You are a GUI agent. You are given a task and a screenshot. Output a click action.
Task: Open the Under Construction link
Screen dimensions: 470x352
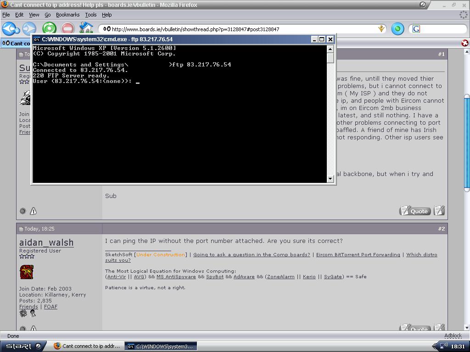click(161, 255)
